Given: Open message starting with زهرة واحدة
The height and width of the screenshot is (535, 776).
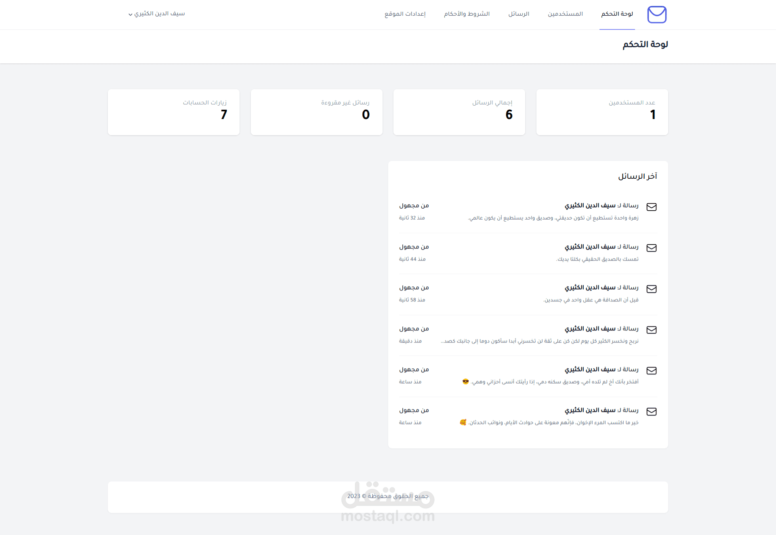Looking at the screenshot, I should click(553, 218).
